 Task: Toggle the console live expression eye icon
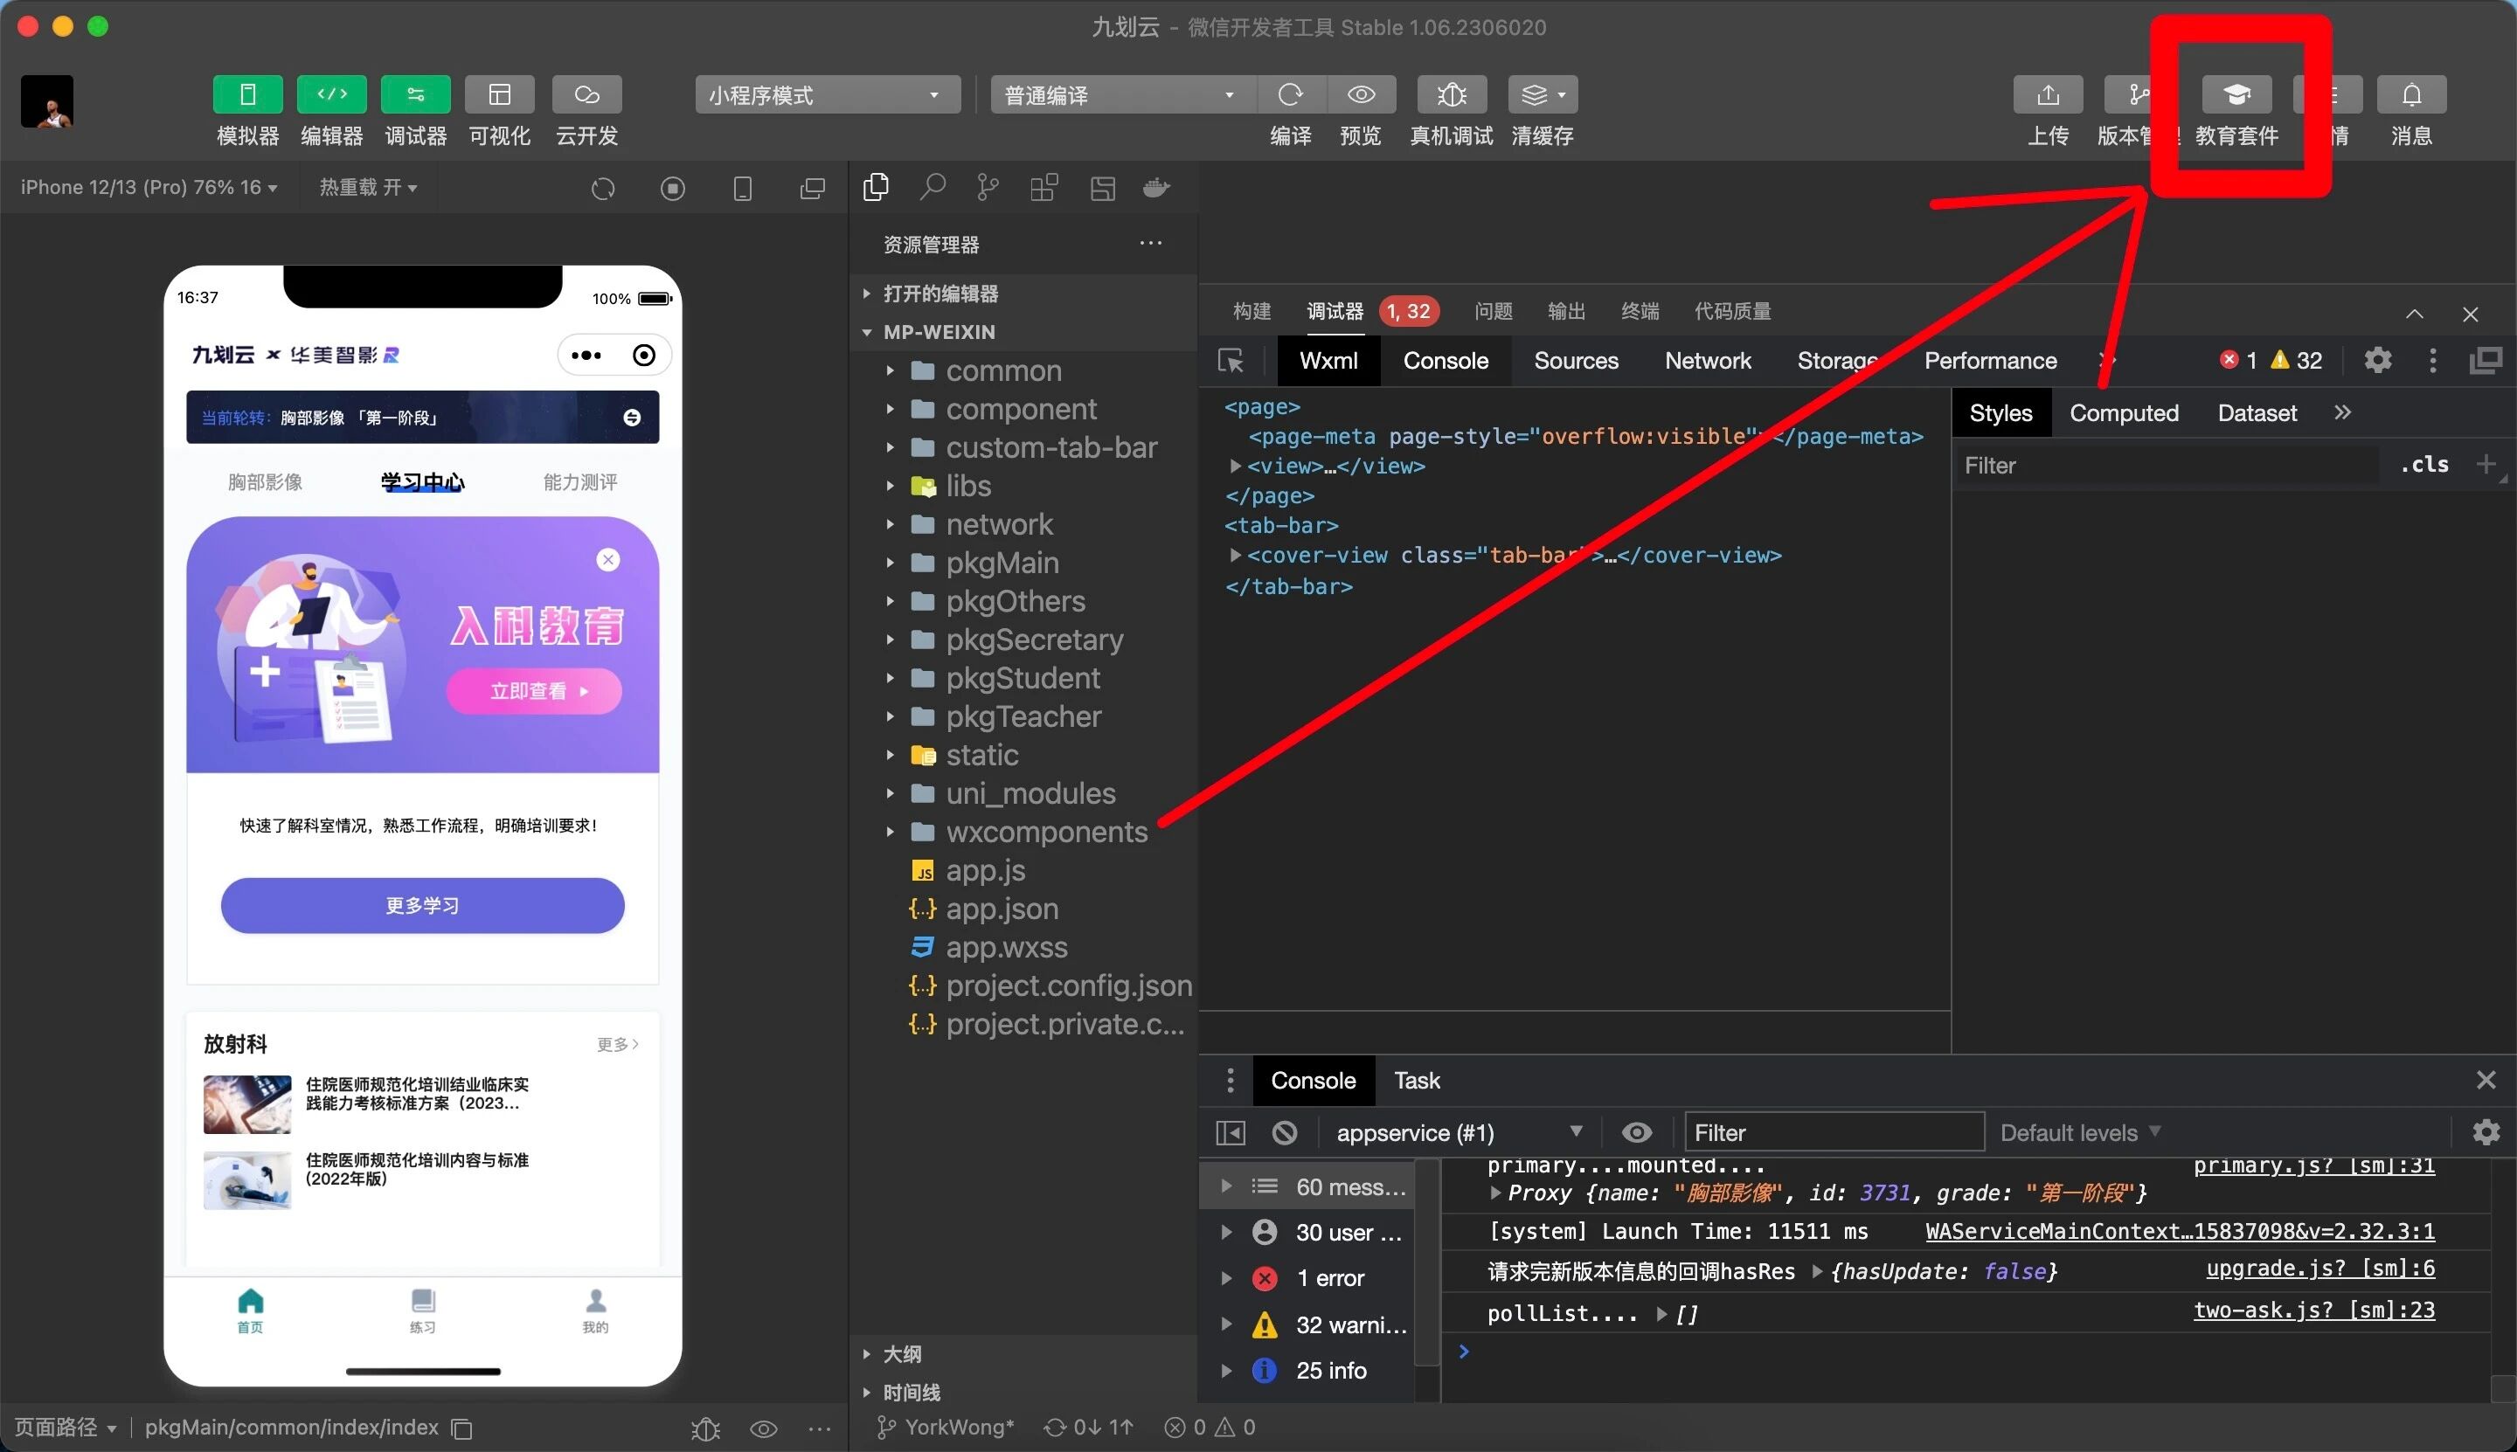tap(1636, 1133)
